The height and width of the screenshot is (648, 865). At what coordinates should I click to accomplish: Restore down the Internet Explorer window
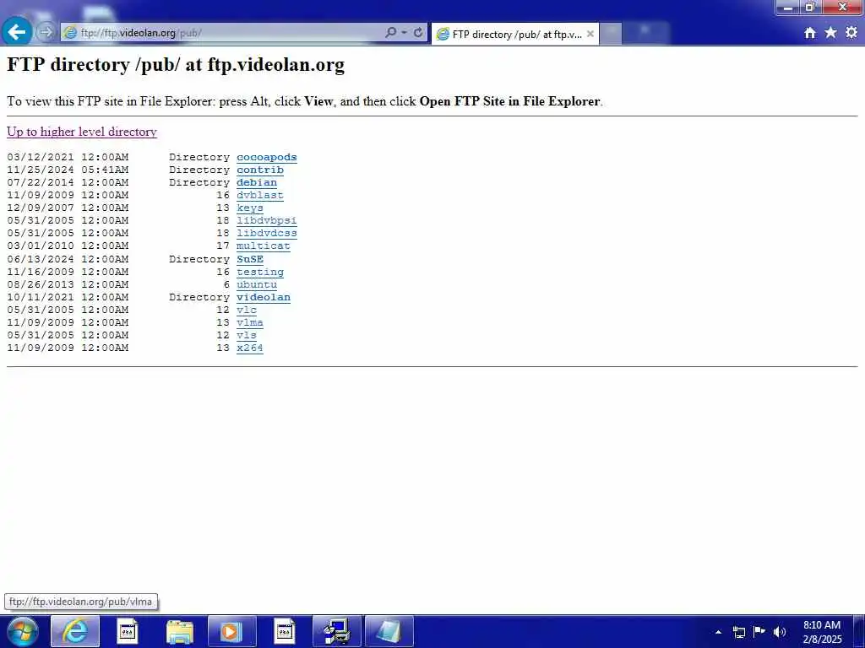[810, 7]
